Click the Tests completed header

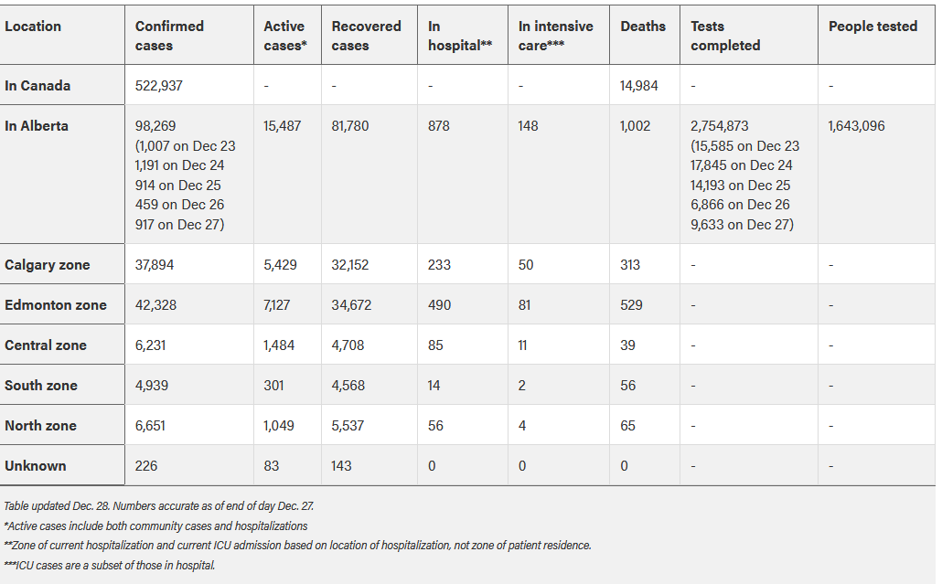(725, 36)
